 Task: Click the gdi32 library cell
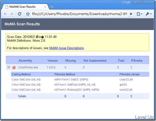(x=123, y=85)
